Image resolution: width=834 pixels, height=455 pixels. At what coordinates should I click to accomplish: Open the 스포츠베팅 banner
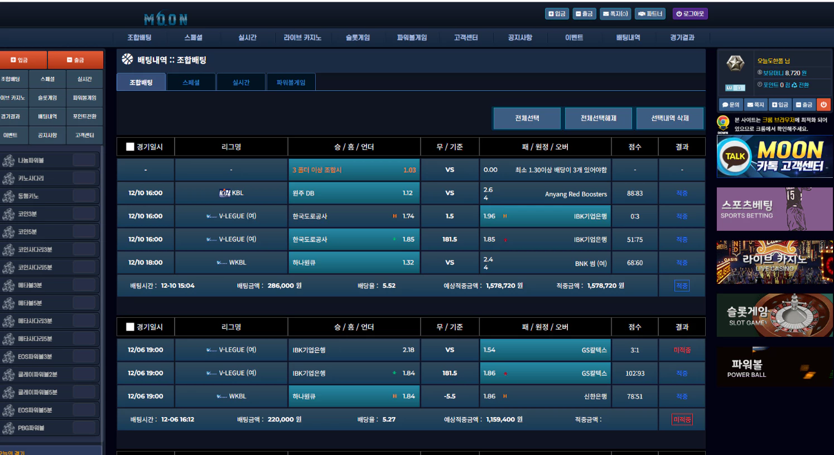[775, 209]
